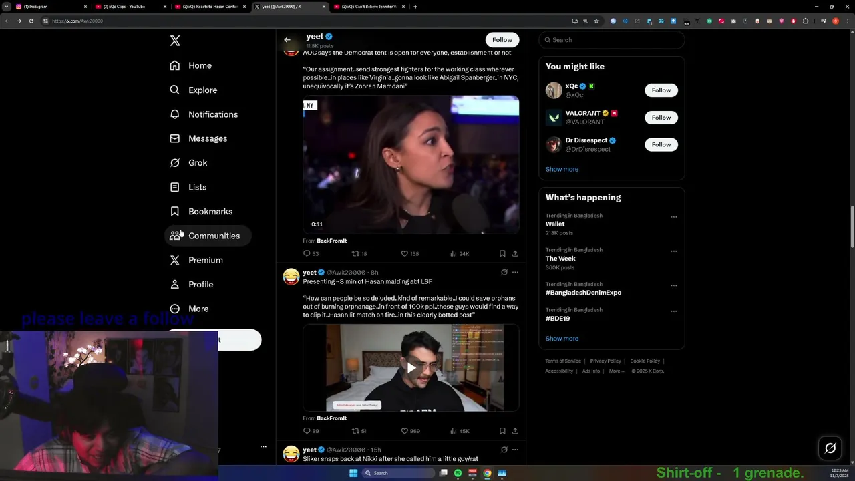The image size is (855, 481).
Task: Open Cookie Policy link
Action: [x=645, y=361]
